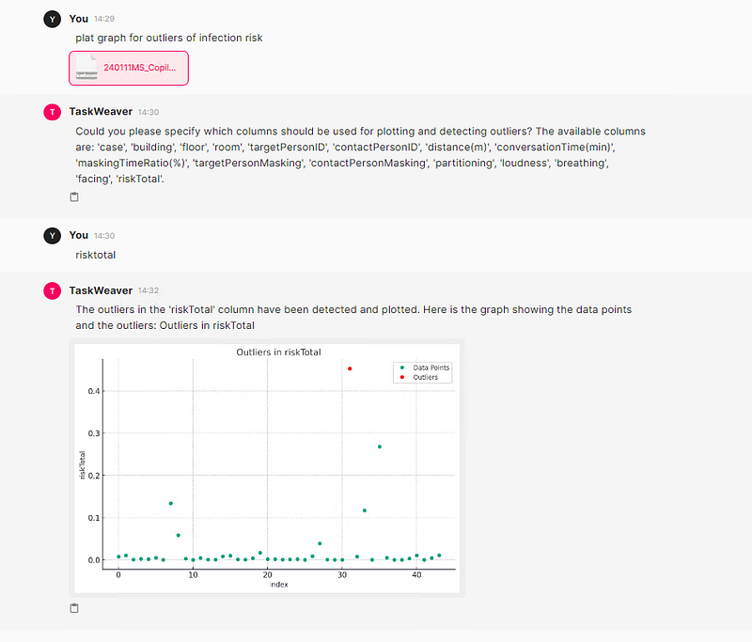
Task: Click the You name on the 14:29 message
Action: click(x=79, y=19)
